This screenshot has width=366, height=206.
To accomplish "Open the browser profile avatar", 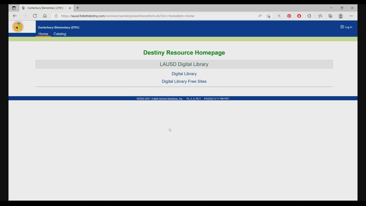I will pos(341,16).
